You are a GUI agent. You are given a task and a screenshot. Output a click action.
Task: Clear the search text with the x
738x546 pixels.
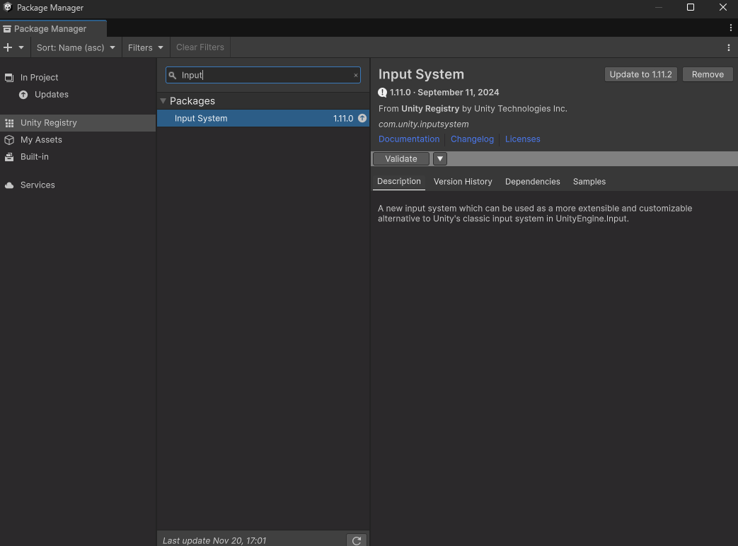356,75
